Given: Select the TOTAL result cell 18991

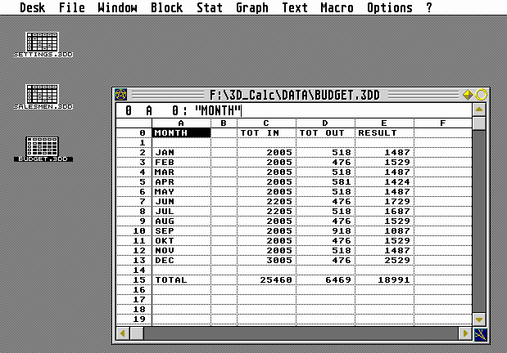Looking at the screenshot, I should [383, 280].
